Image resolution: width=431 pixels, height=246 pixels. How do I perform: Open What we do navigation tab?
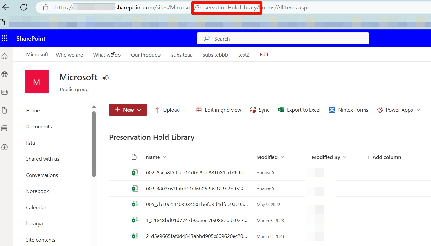point(107,55)
